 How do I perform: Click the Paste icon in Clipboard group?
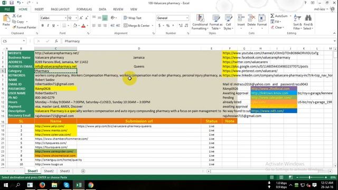click(6, 18)
